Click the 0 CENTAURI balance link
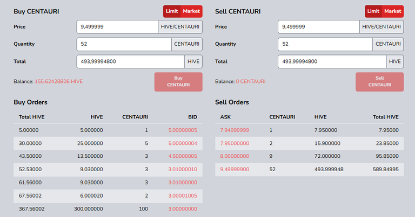Image resolution: width=415 pixels, height=217 pixels. click(251, 81)
